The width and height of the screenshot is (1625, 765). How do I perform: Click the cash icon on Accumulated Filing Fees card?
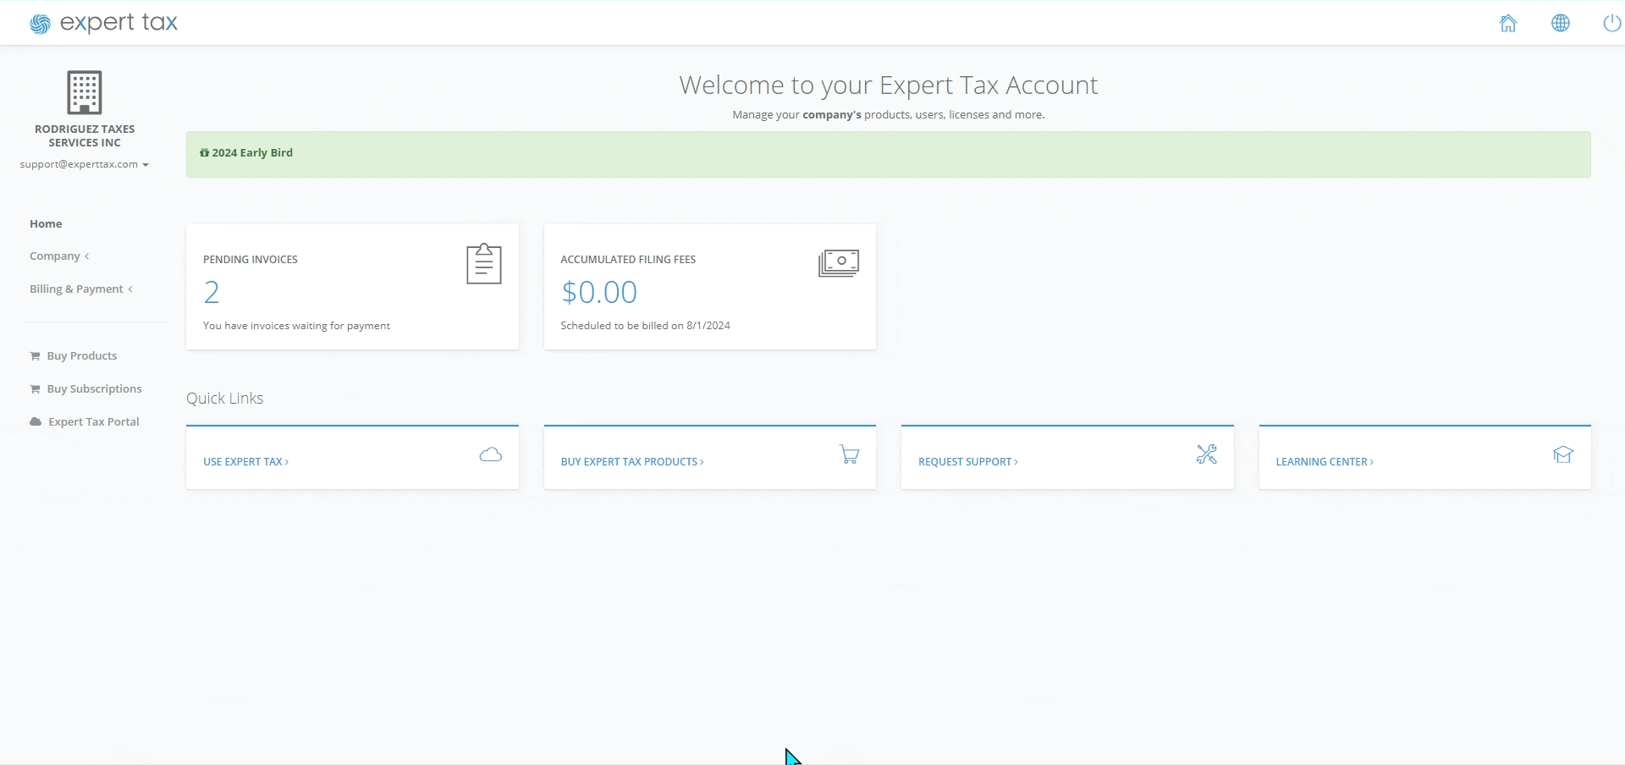[x=838, y=262]
